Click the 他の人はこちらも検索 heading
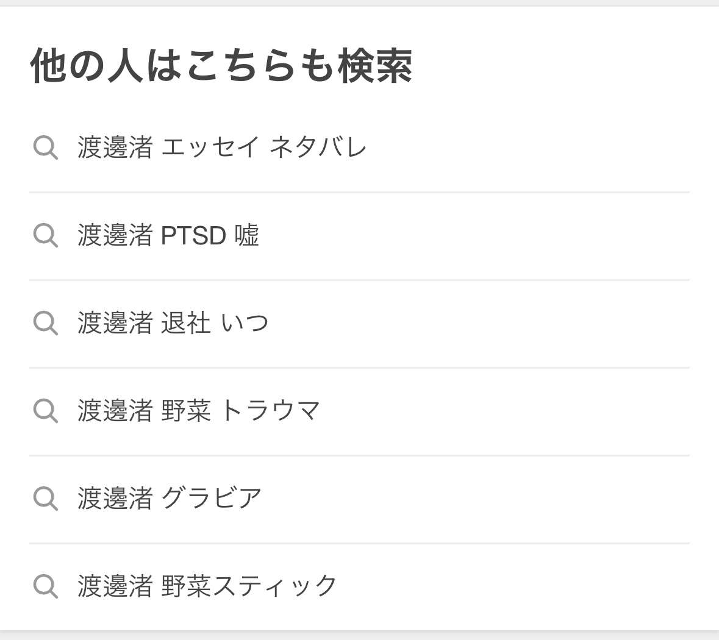The width and height of the screenshot is (719, 640). [221, 65]
